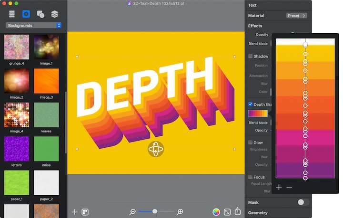343x218 pixels.
Task: Select the white top gradient stop handle
Action: (x=305, y=45)
